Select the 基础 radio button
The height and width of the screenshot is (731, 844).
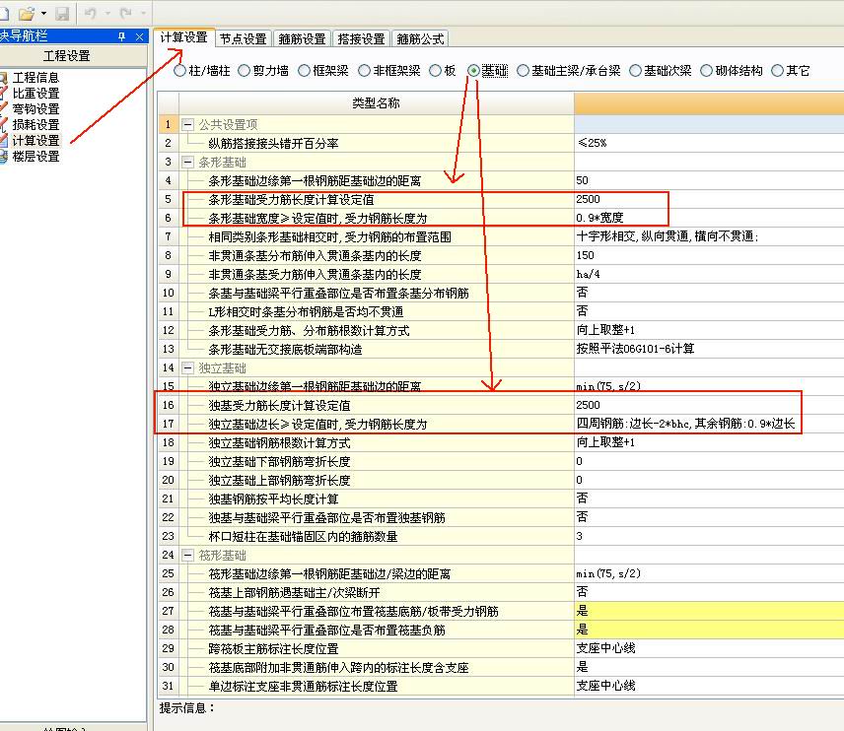(473, 71)
